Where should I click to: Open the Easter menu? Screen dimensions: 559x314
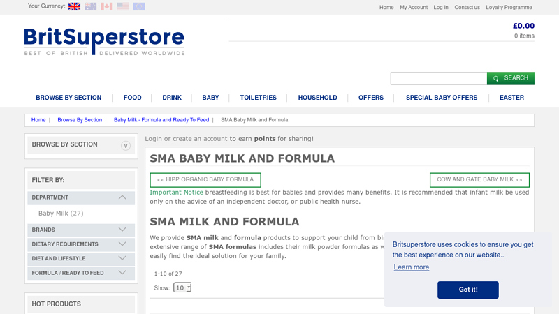pyautogui.click(x=511, y=98)
